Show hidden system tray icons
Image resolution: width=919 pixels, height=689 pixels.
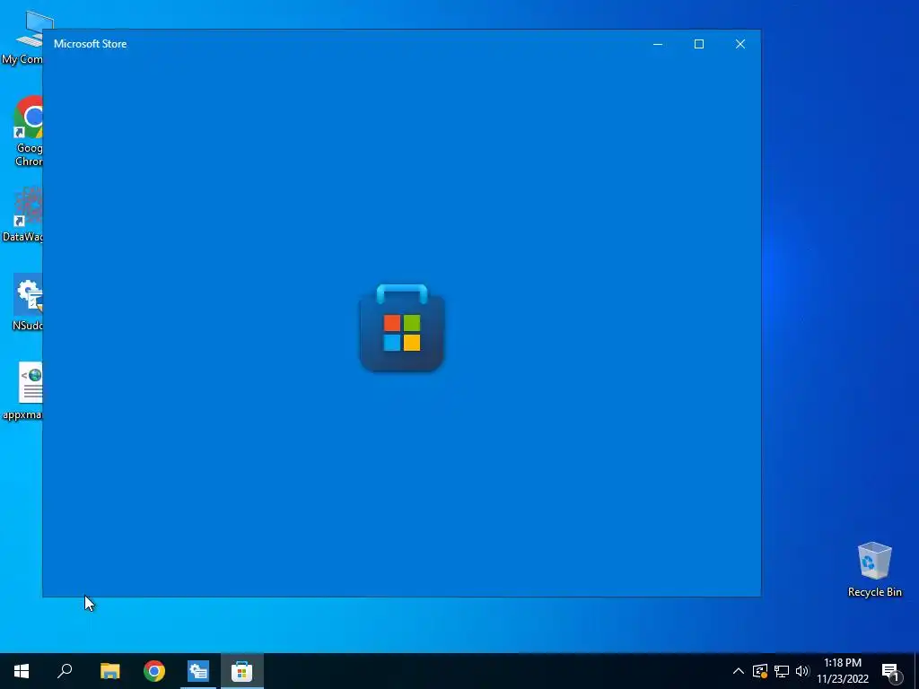point(739,671)
